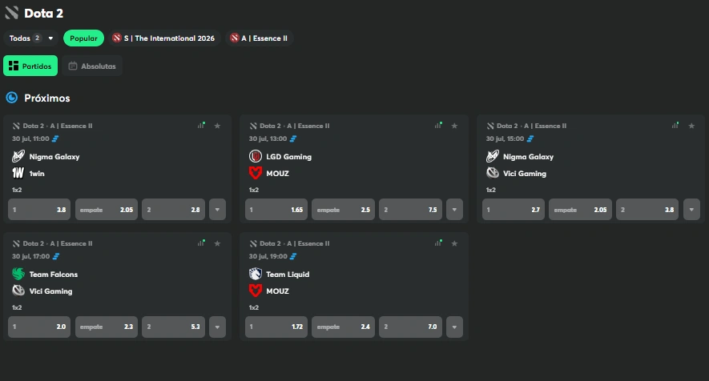
Task: Open the Todas tournaments dropdown
Action: pyautogui.click(x=31, y=38)
